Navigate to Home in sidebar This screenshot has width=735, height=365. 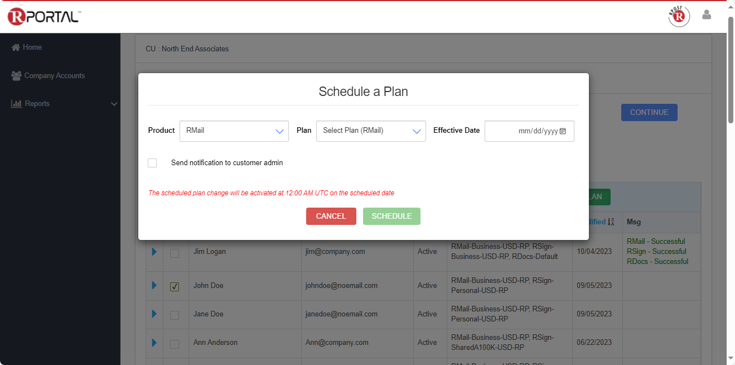point(32,47)
